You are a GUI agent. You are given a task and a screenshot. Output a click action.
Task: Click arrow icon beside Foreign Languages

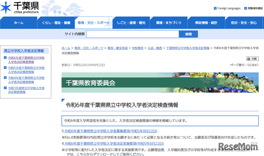pyautogui.click(x=215, y=8)
